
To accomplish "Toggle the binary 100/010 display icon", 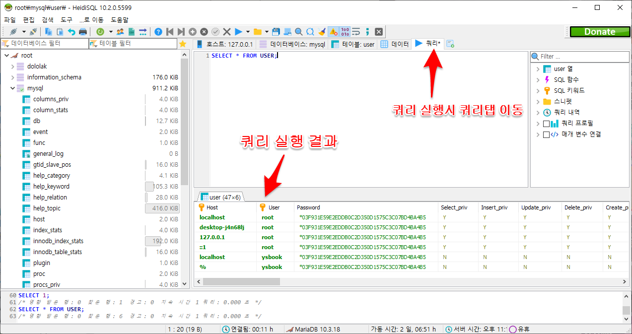I will pyautogui.click(x=345, y=32).
